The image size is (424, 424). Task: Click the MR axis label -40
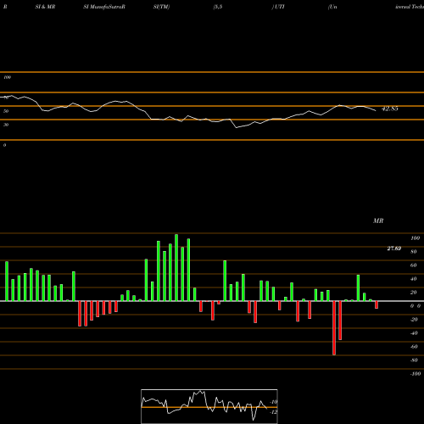point(414,333)
